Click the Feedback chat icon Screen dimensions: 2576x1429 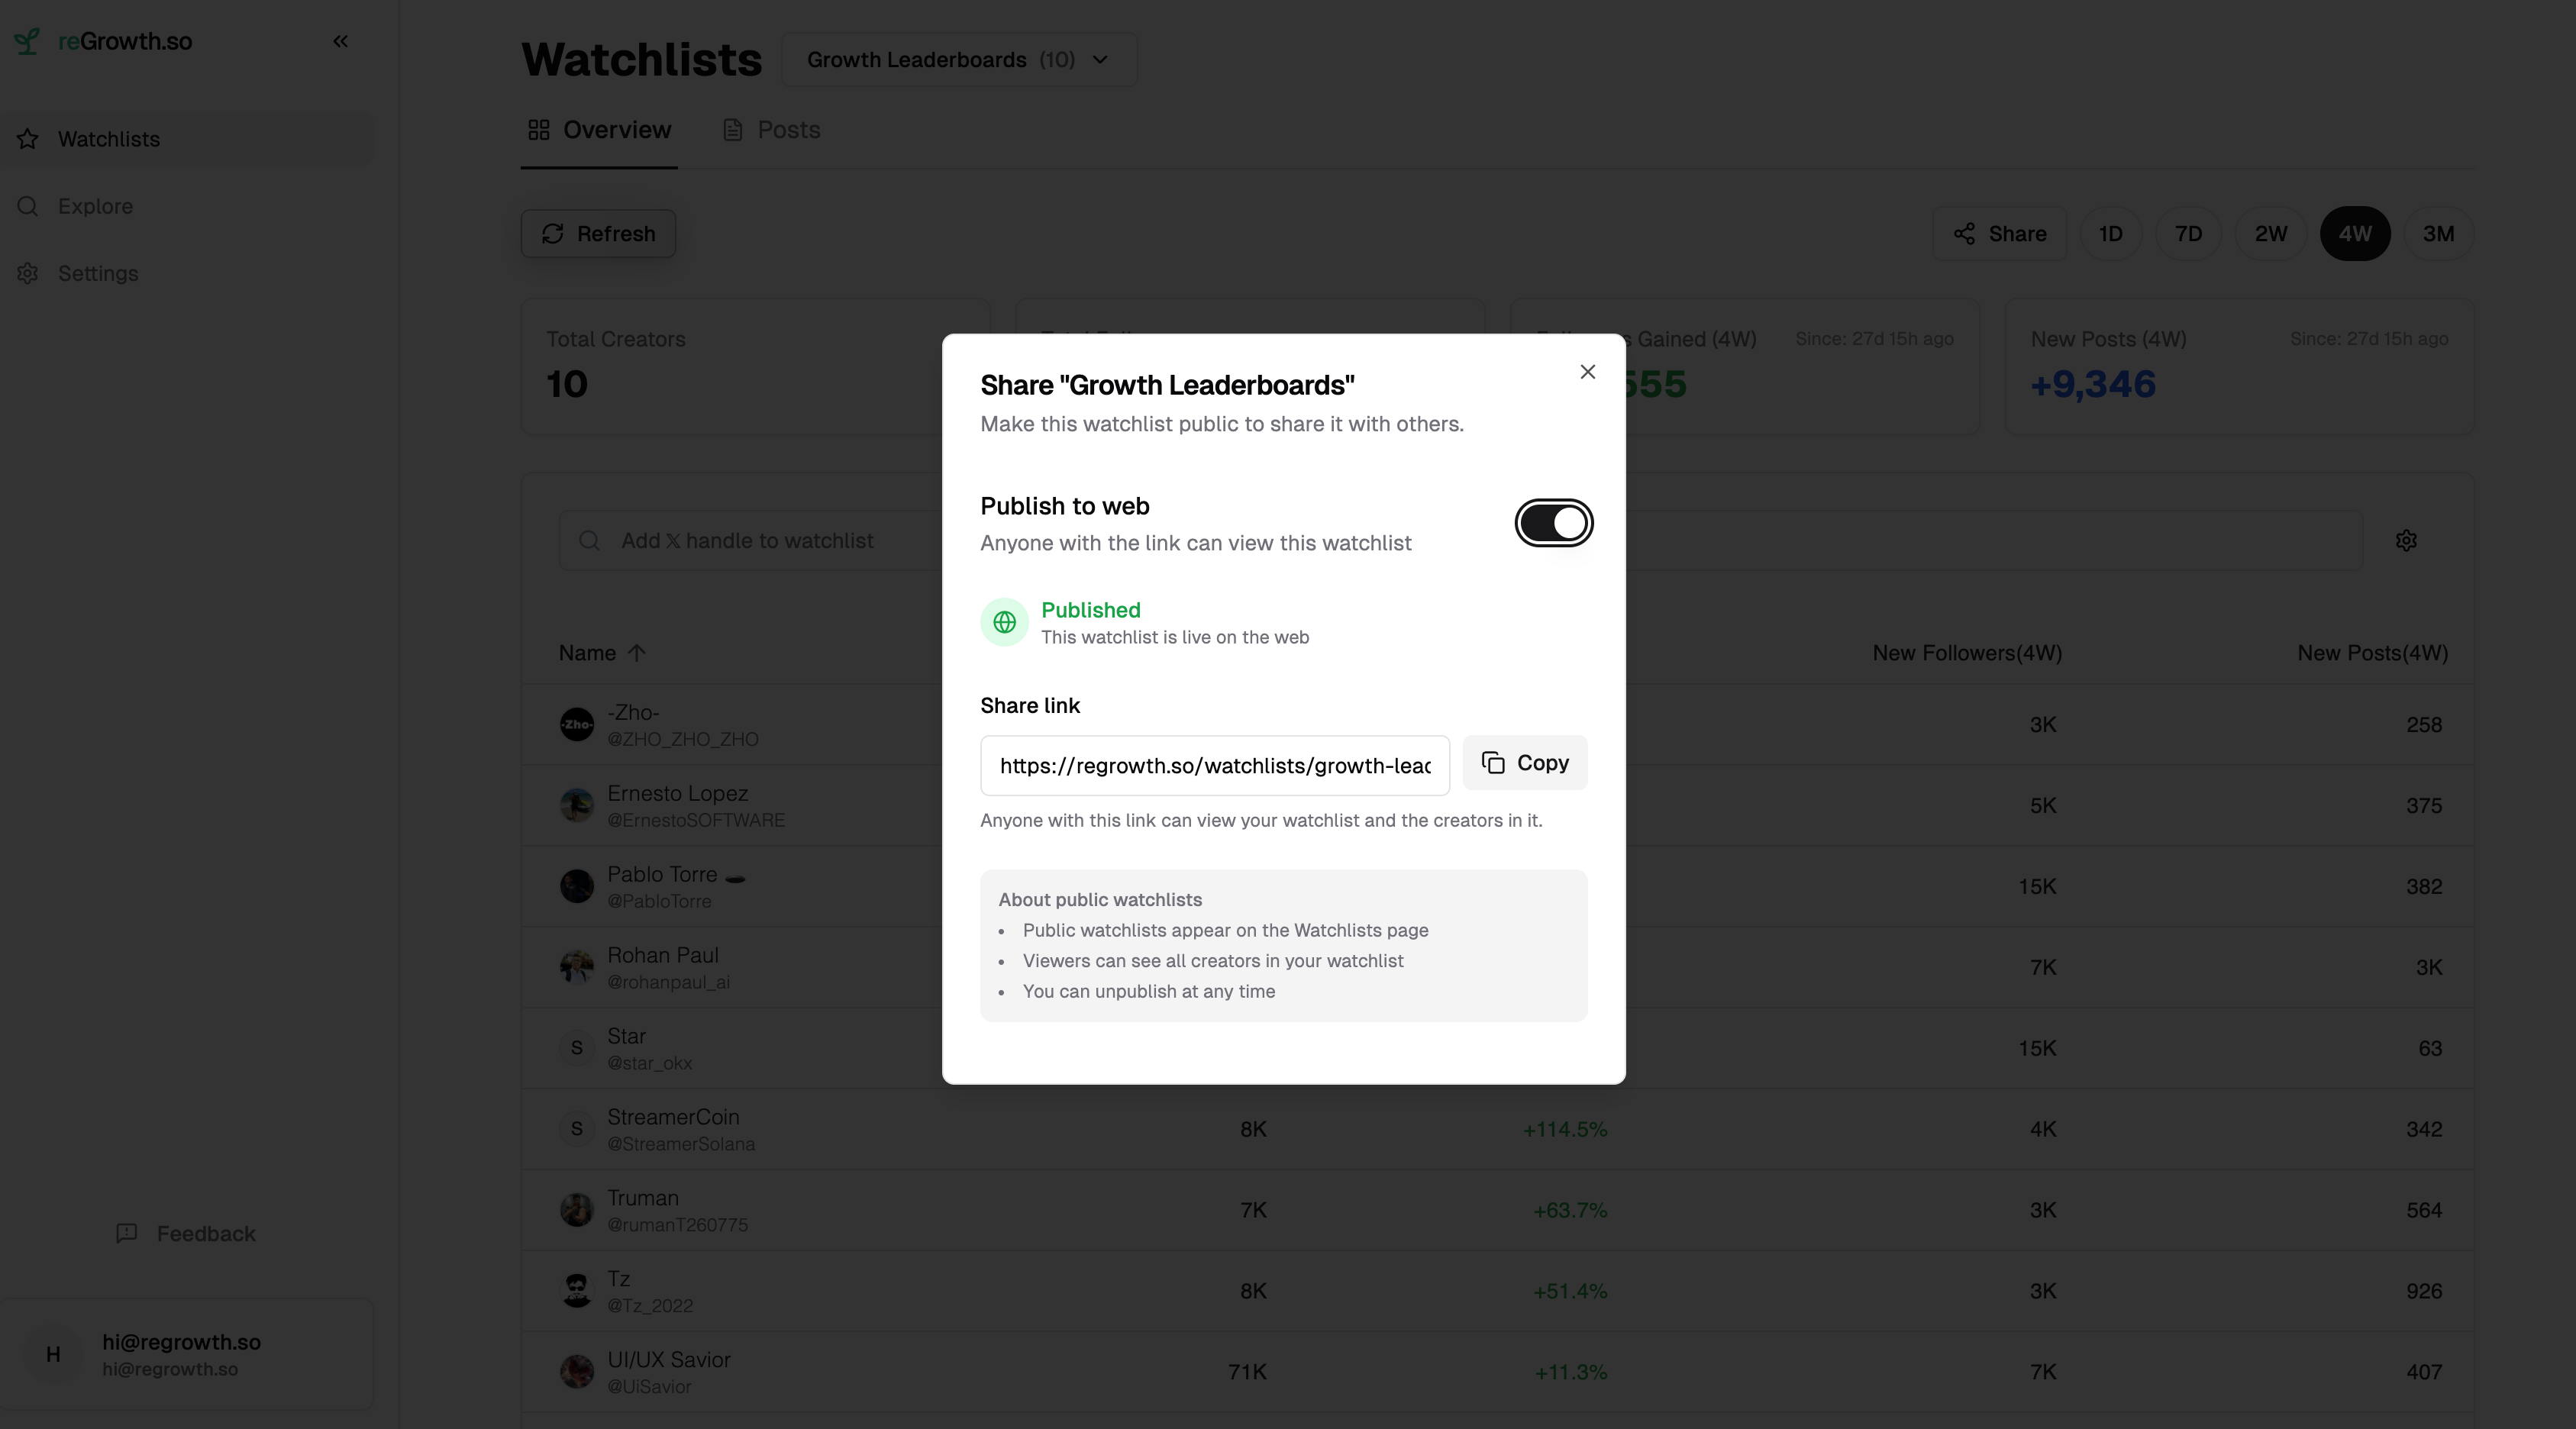coord(127,1233)
